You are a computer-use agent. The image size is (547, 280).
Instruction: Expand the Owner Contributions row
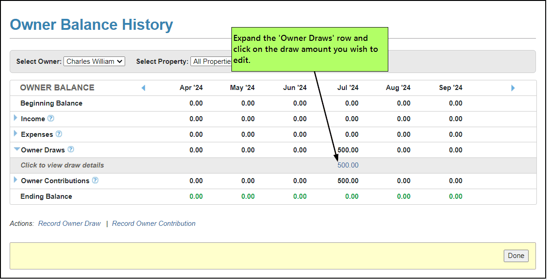(x=16, y=180)
